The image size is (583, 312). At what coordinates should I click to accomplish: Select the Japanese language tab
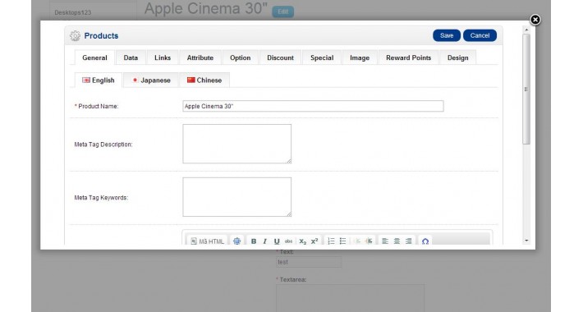(151, 80)
